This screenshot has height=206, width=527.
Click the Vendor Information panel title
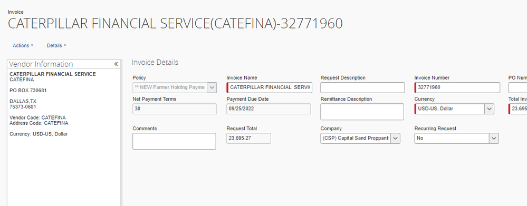pyautogui.click(x=41, y=64)
